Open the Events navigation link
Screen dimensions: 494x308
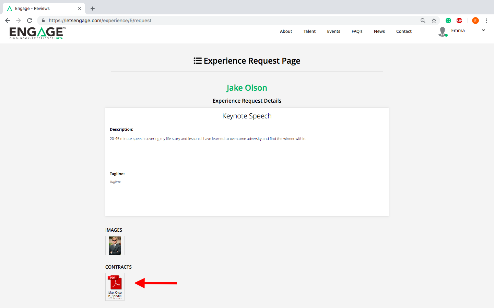[333, 31]
